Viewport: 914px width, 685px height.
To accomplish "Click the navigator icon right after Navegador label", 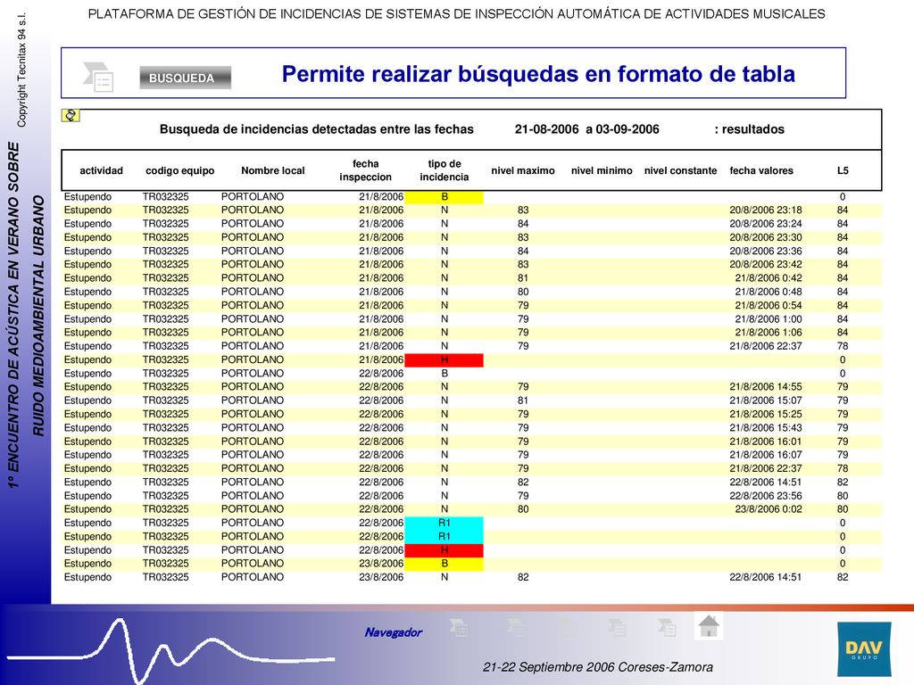I will pos(459,627).
